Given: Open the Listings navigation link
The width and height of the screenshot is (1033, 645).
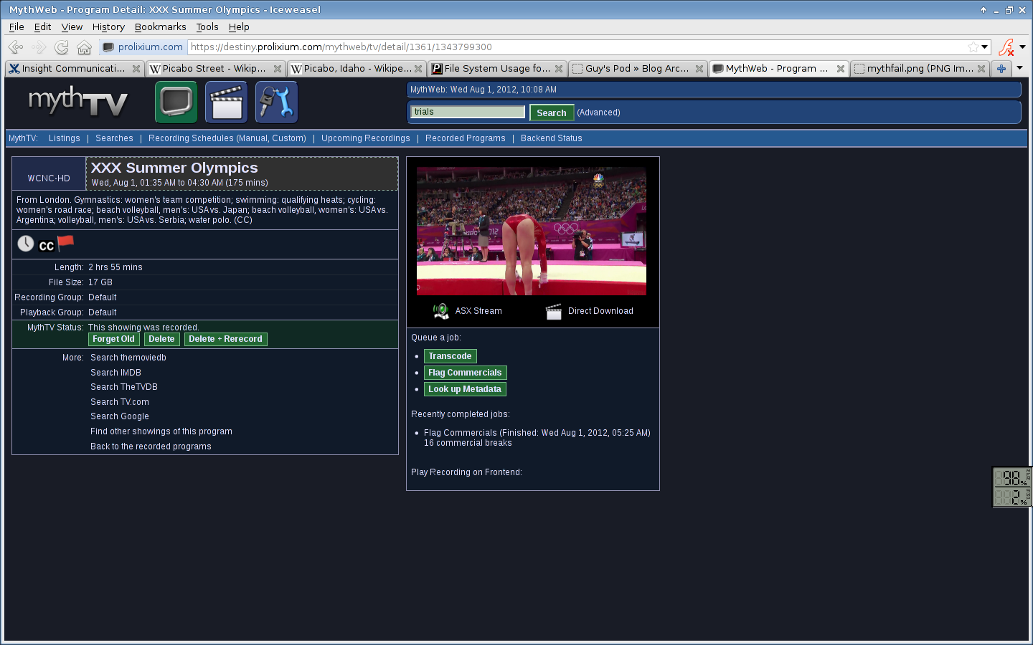Looking at the screenshot, I should pyautogui.click(x=65, y=138).
